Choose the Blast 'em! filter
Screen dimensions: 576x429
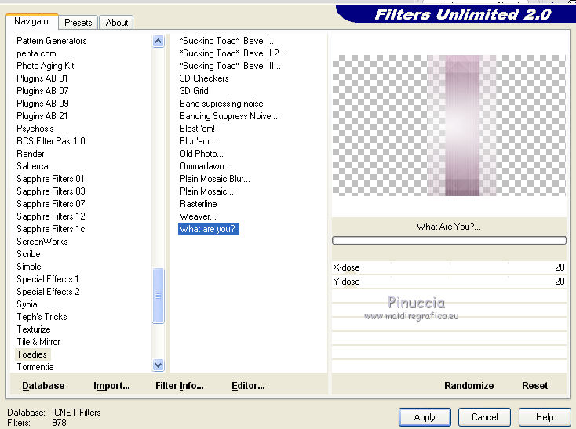[x=197, y=129]
